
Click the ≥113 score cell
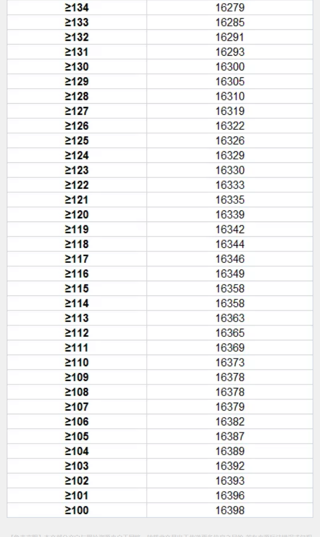[x=77, y=318]
